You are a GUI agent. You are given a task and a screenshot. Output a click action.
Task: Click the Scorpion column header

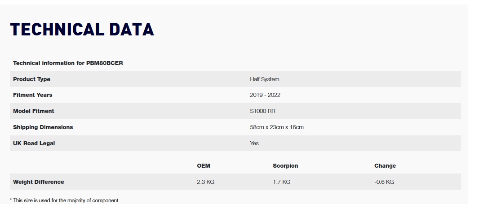285,166
